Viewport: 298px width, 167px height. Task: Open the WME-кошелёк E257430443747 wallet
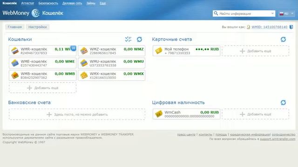[x=42, y=63]
